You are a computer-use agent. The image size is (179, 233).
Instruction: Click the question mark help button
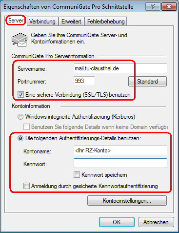[153, 7]
